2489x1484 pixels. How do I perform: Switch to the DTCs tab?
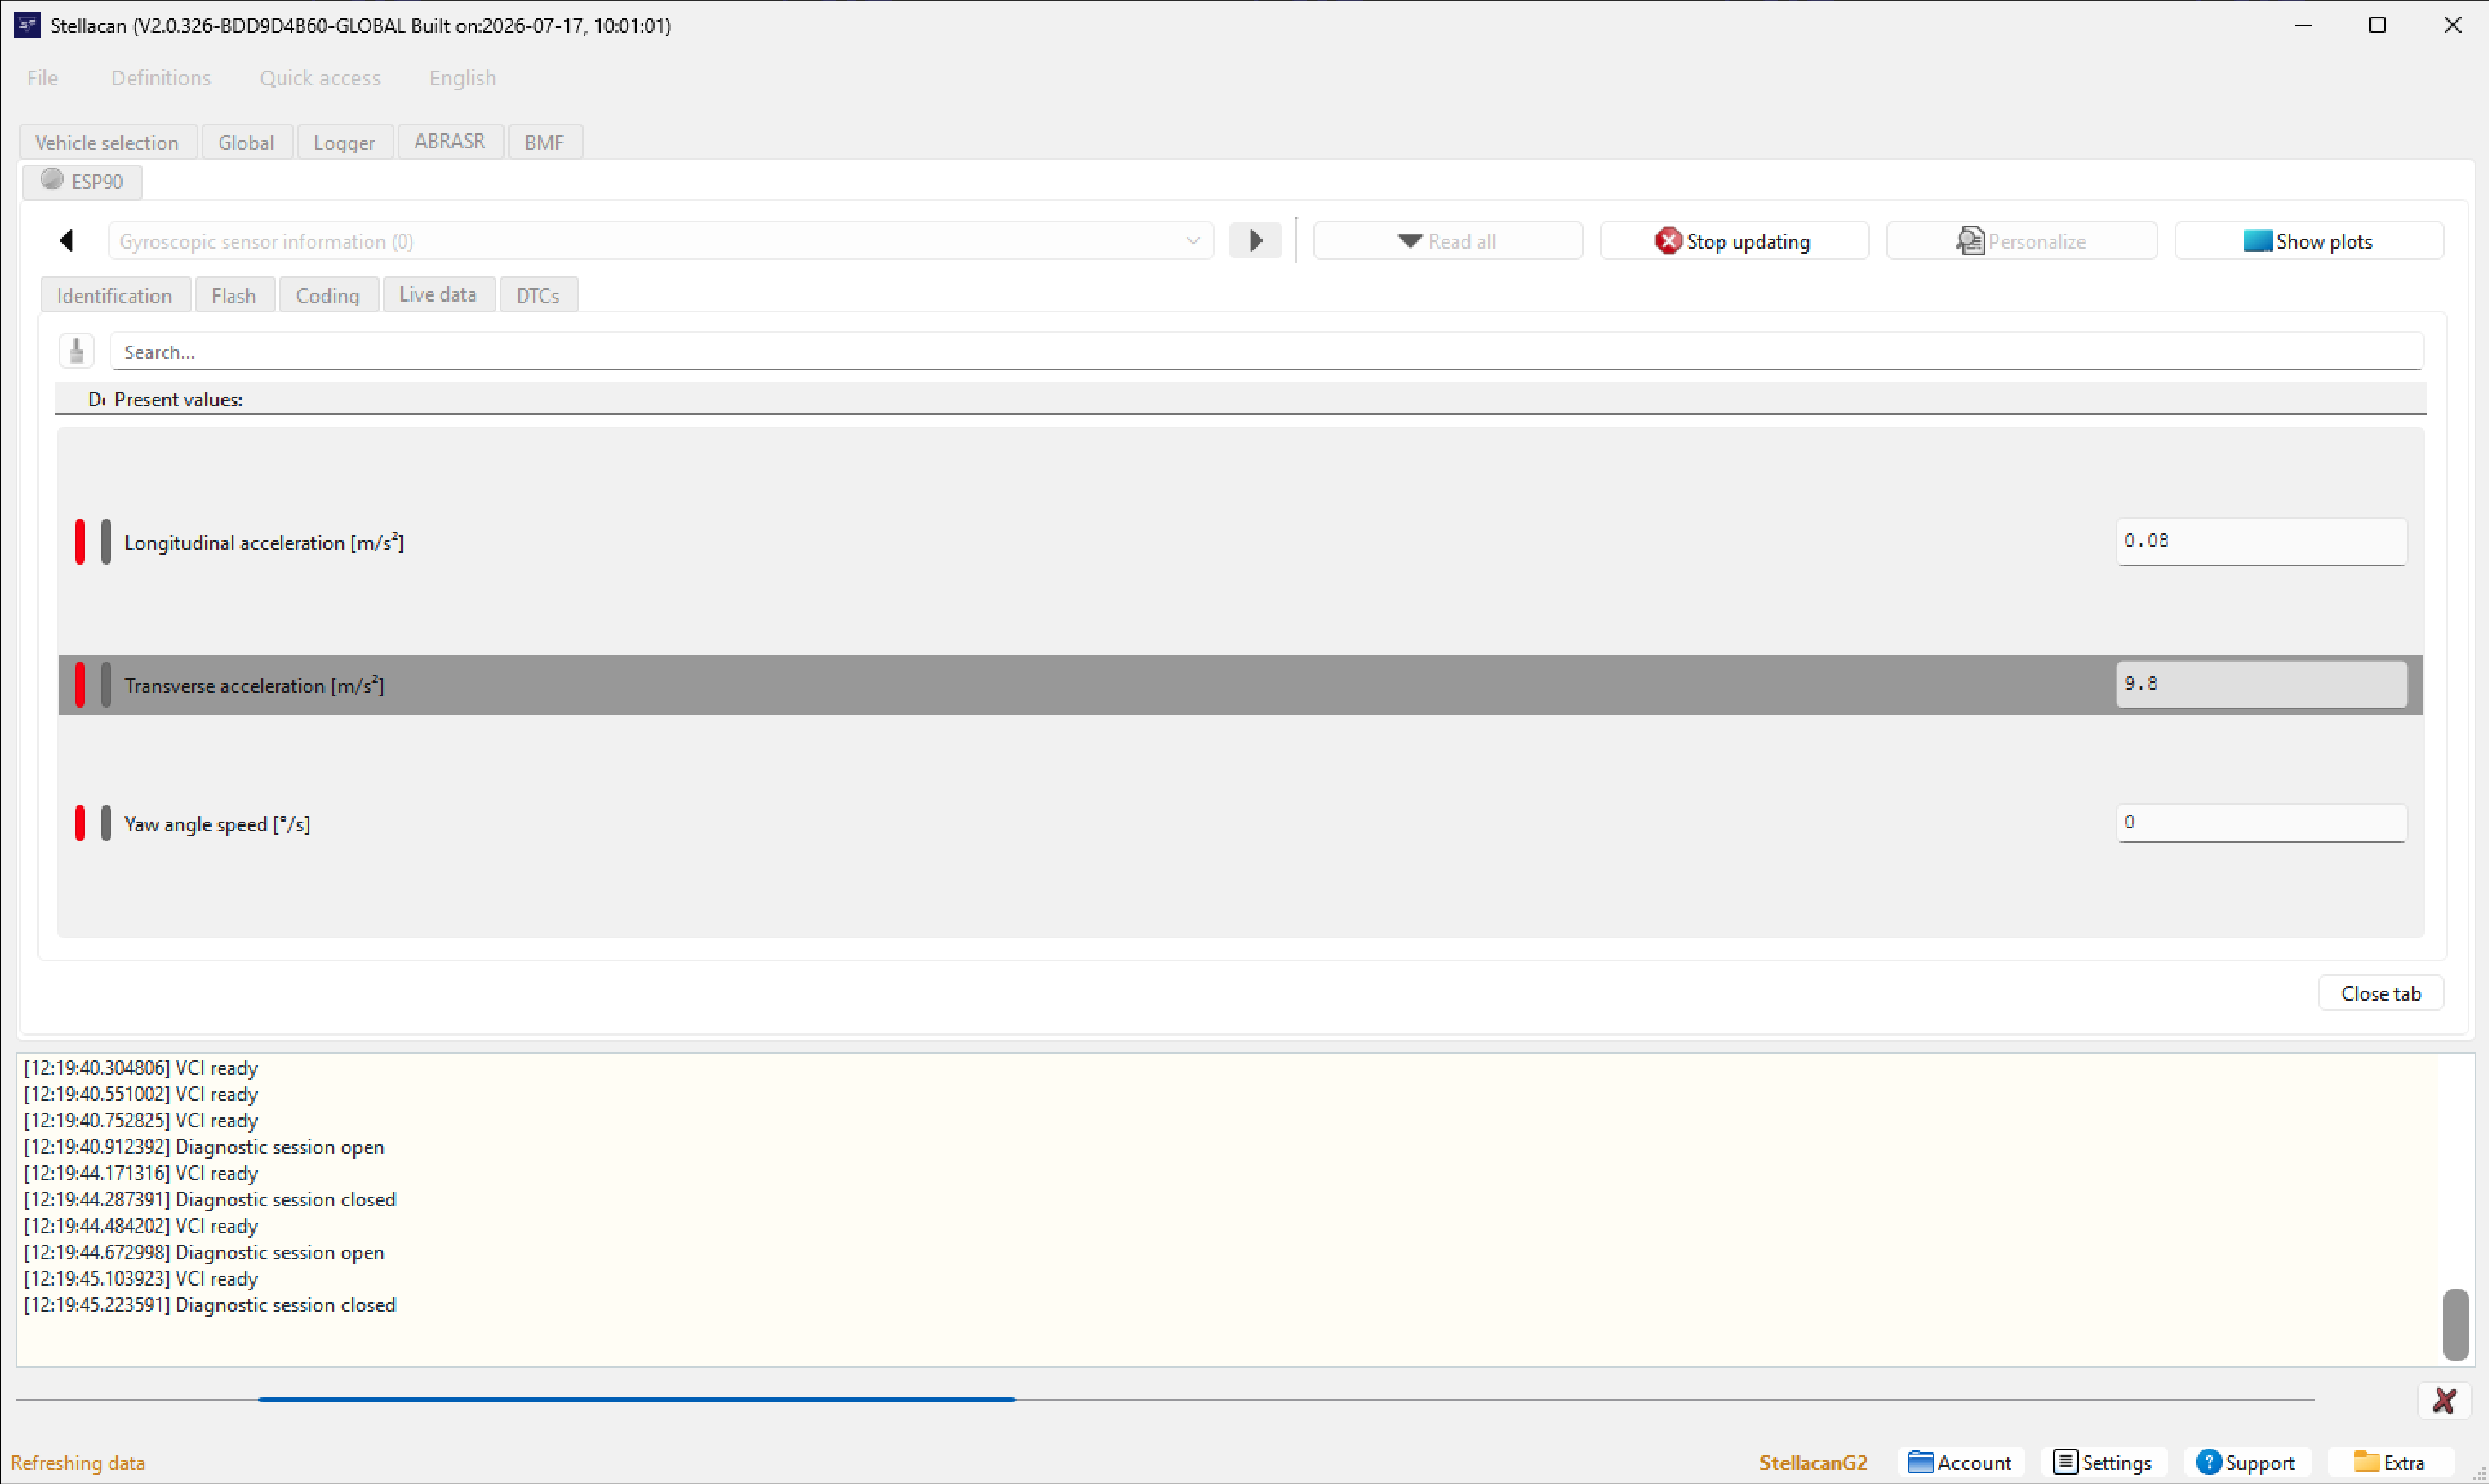[x=538, y=296]
